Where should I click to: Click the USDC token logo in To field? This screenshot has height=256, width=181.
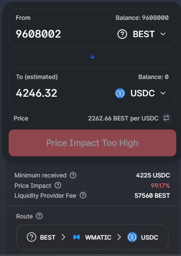point(120,93)
